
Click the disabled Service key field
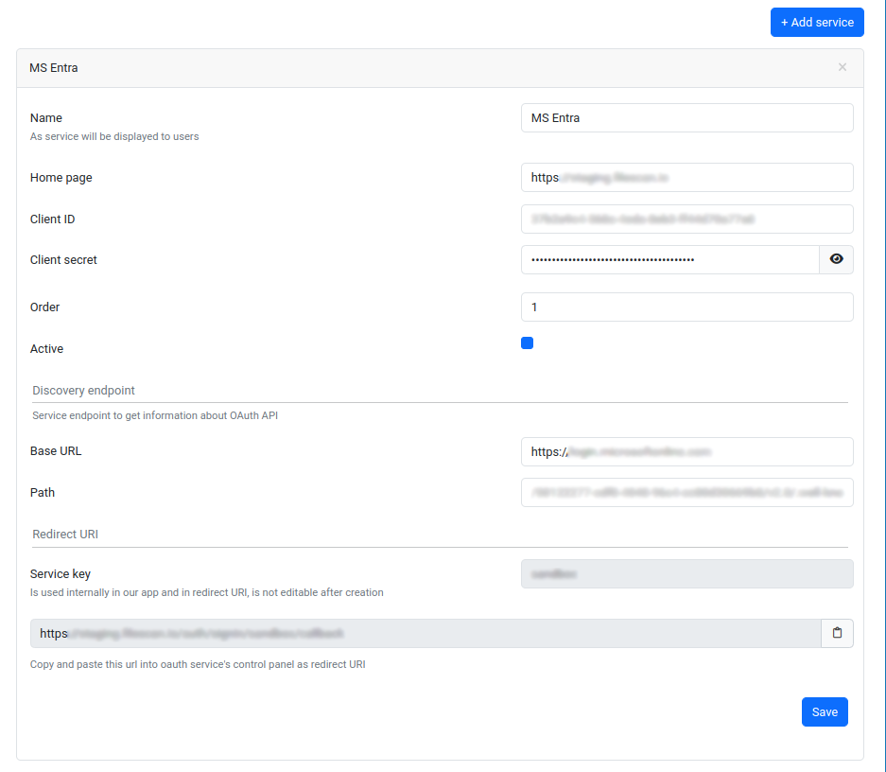[x=687, y=573]
